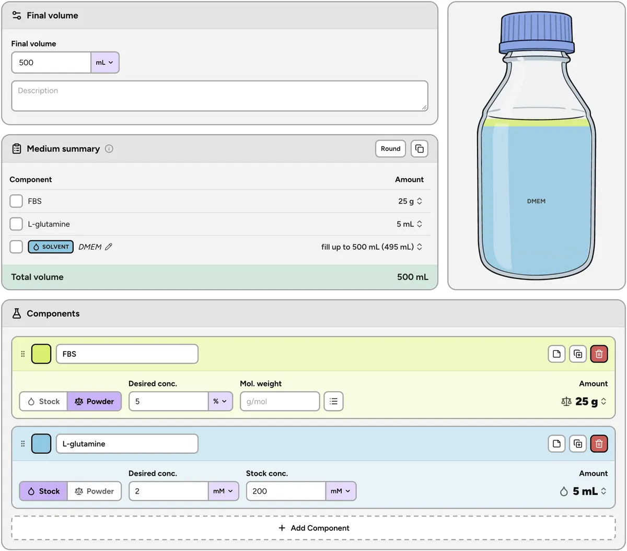
Task: Click the SOLVENT badge
Action: click(51, 247)
